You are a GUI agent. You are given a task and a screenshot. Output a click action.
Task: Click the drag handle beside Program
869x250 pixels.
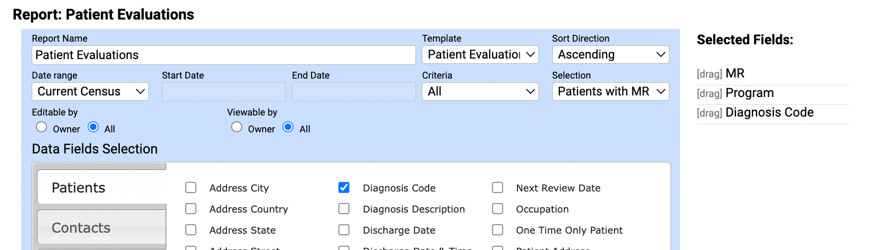709,93
